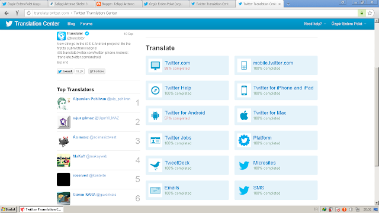Click the mobile.twitter.com phone icon
The height and width of the screenshot is (213, 379).
coord(244,65)
